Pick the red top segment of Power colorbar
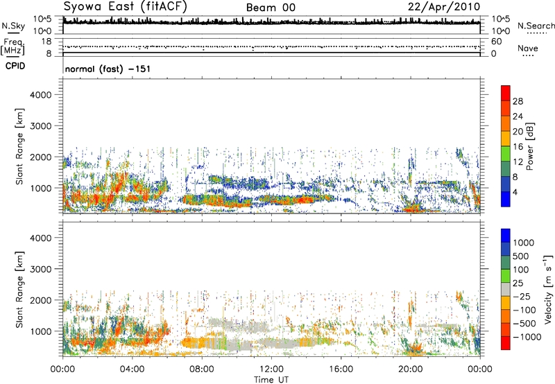 pyautogui.click(x=506, y=93)
